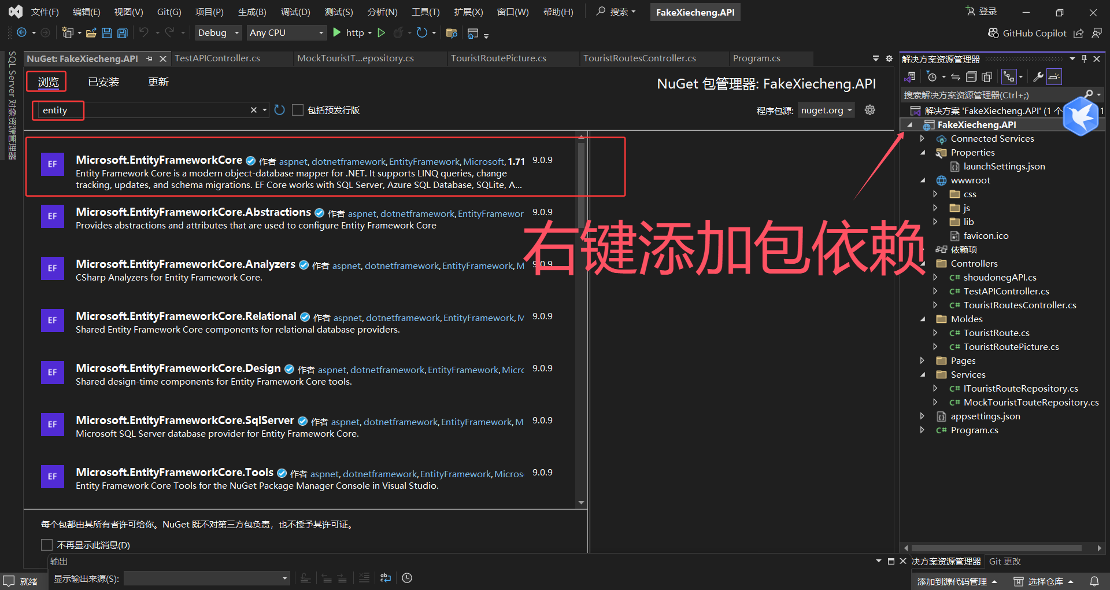Viewport: 1110px width, 590px height.
Task: Click toggle word wrap icon in output panel
Action: 386,577
